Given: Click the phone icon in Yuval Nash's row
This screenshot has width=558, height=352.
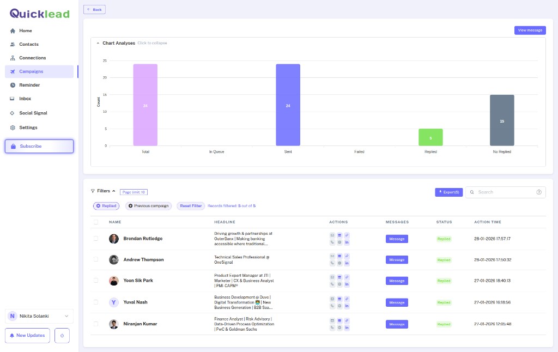Looking at the screenshot, I should [332, 306].
